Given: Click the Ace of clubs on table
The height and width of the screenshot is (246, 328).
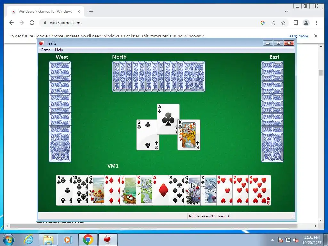Looking at the screenshot, I should pos(168,119).
